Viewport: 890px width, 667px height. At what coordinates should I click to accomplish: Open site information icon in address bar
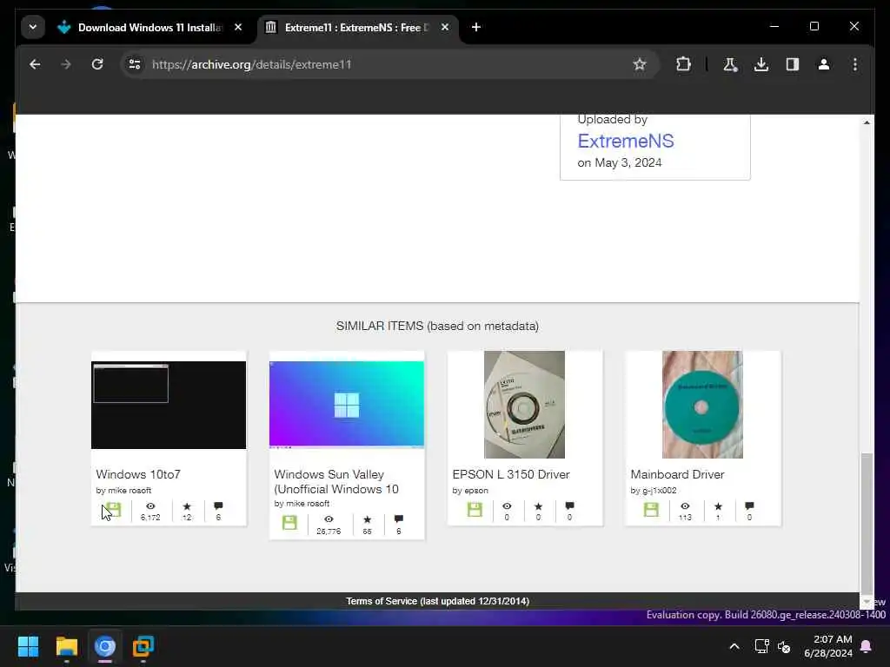135,64
